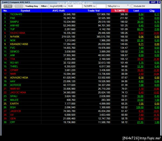Click CPF last price 27.25
This screenshot has height=141, width=162.
(140, 122)
